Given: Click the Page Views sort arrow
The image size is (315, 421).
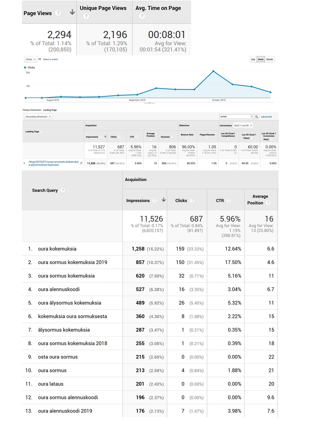Looking at the screenshot, I should tap(72, 12).
